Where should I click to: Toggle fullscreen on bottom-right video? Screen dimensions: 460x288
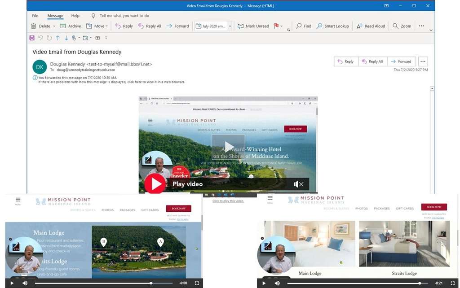[452, 283]
